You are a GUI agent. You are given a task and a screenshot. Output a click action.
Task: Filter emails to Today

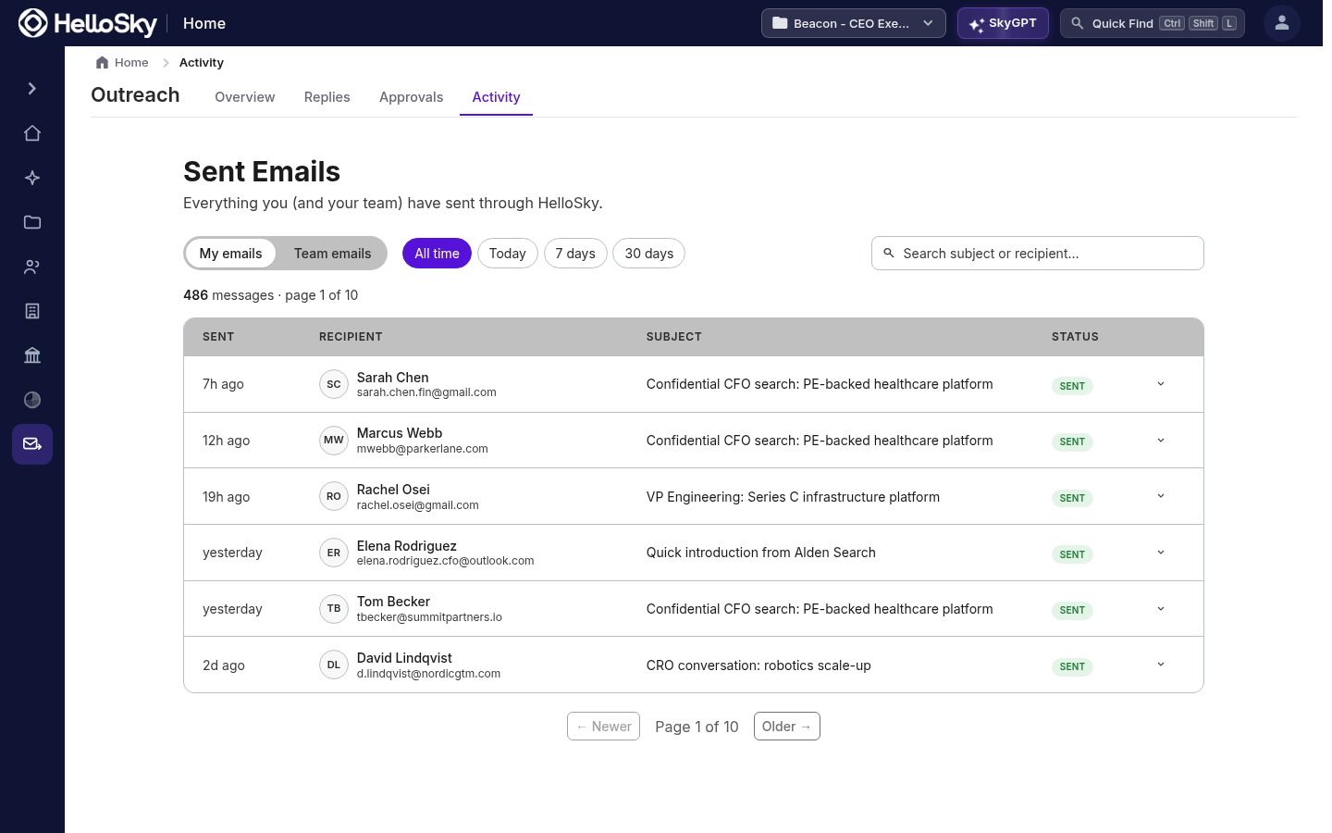[x=508, y=254]
